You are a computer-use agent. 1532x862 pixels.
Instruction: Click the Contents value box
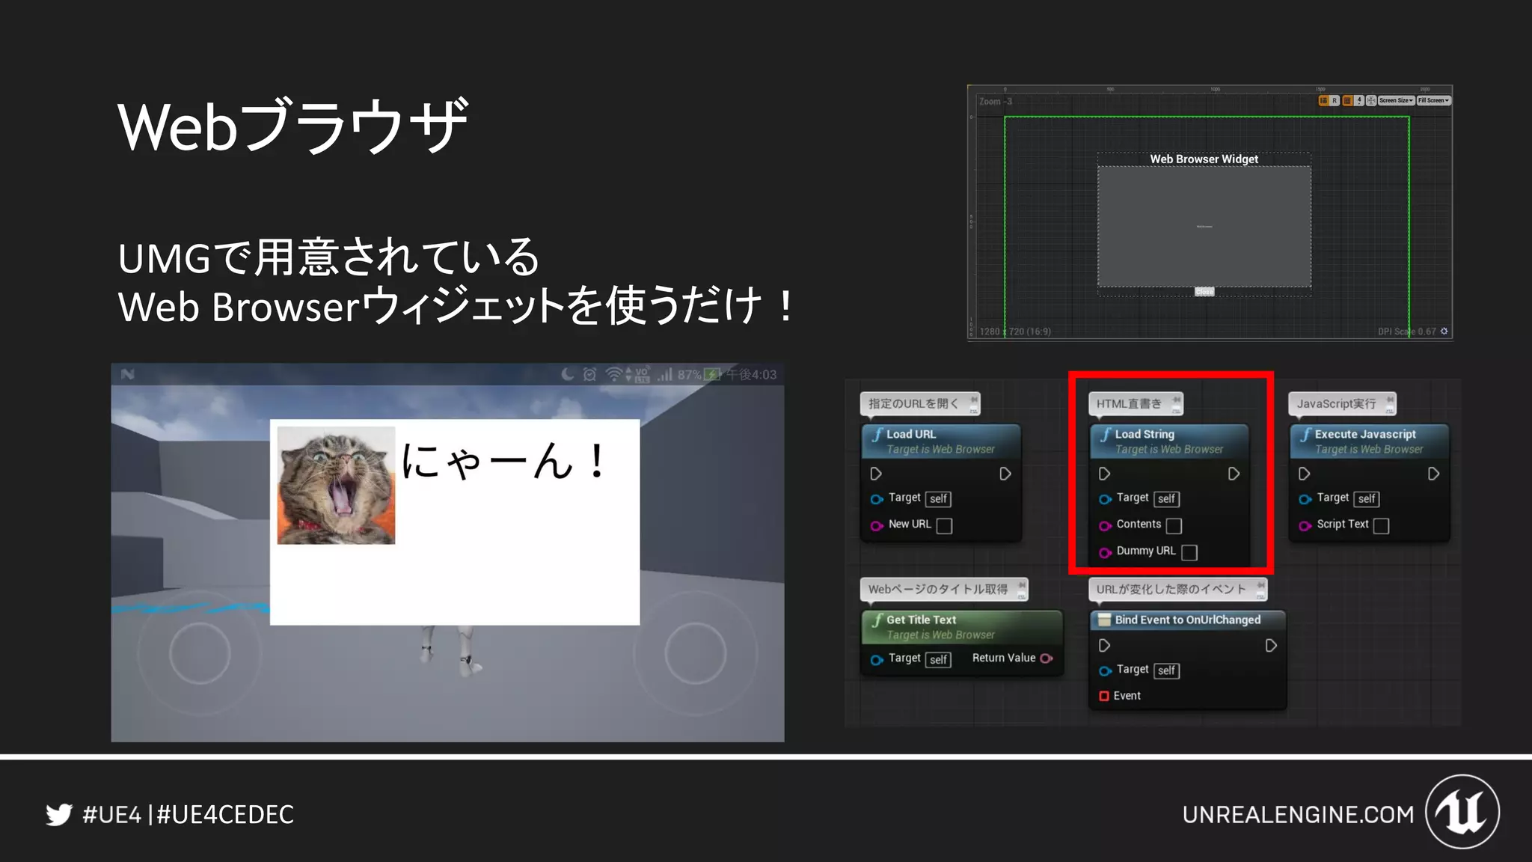[1174, 526]
